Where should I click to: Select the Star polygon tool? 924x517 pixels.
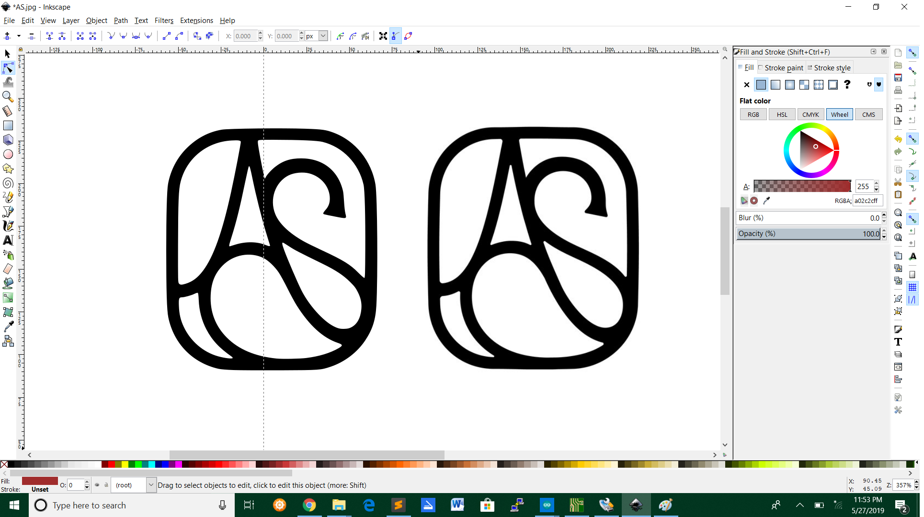click(x=8, y=169)
